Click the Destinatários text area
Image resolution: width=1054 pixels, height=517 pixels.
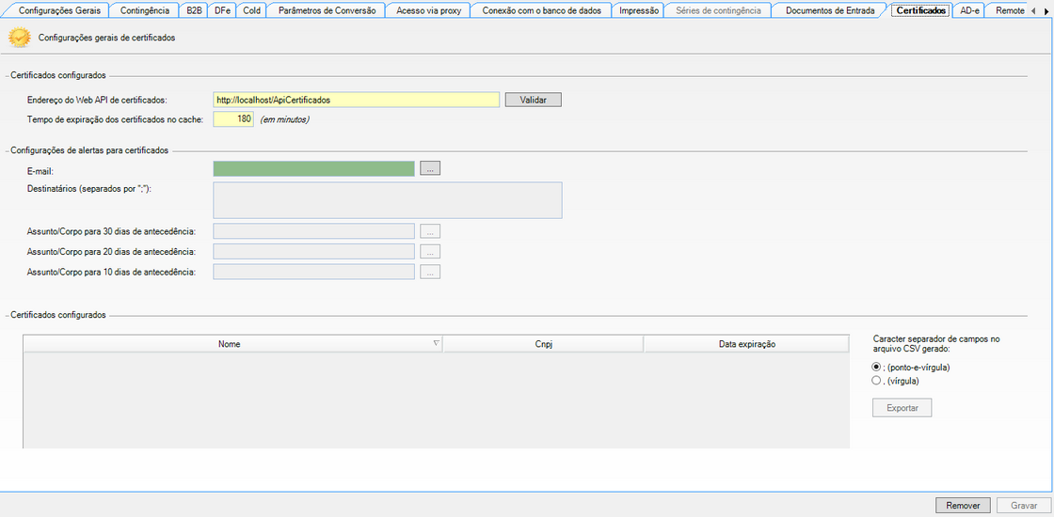coord(387,200)
